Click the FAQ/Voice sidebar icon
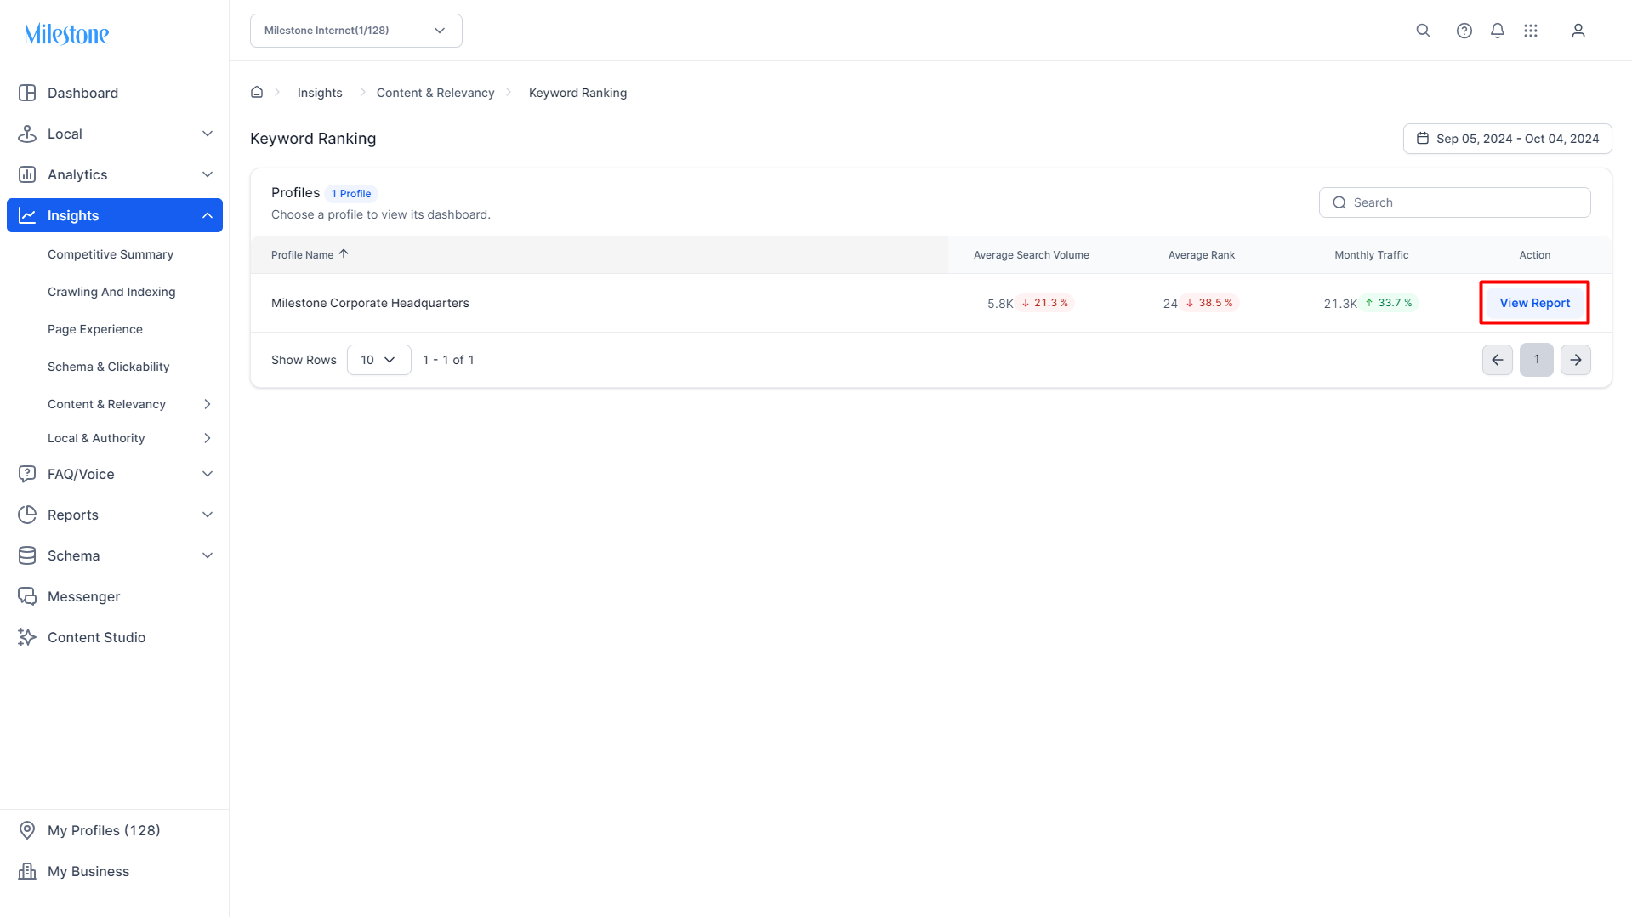 coord(27,474)
